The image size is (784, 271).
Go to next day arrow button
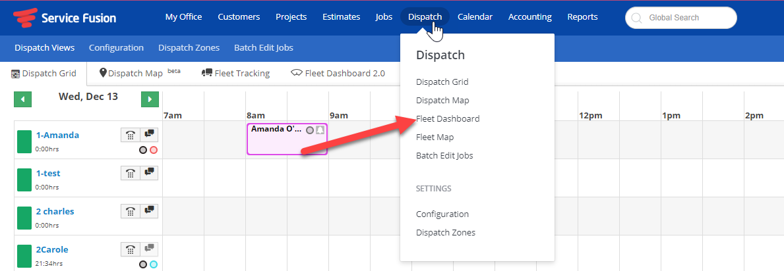(x=150, y=99)
